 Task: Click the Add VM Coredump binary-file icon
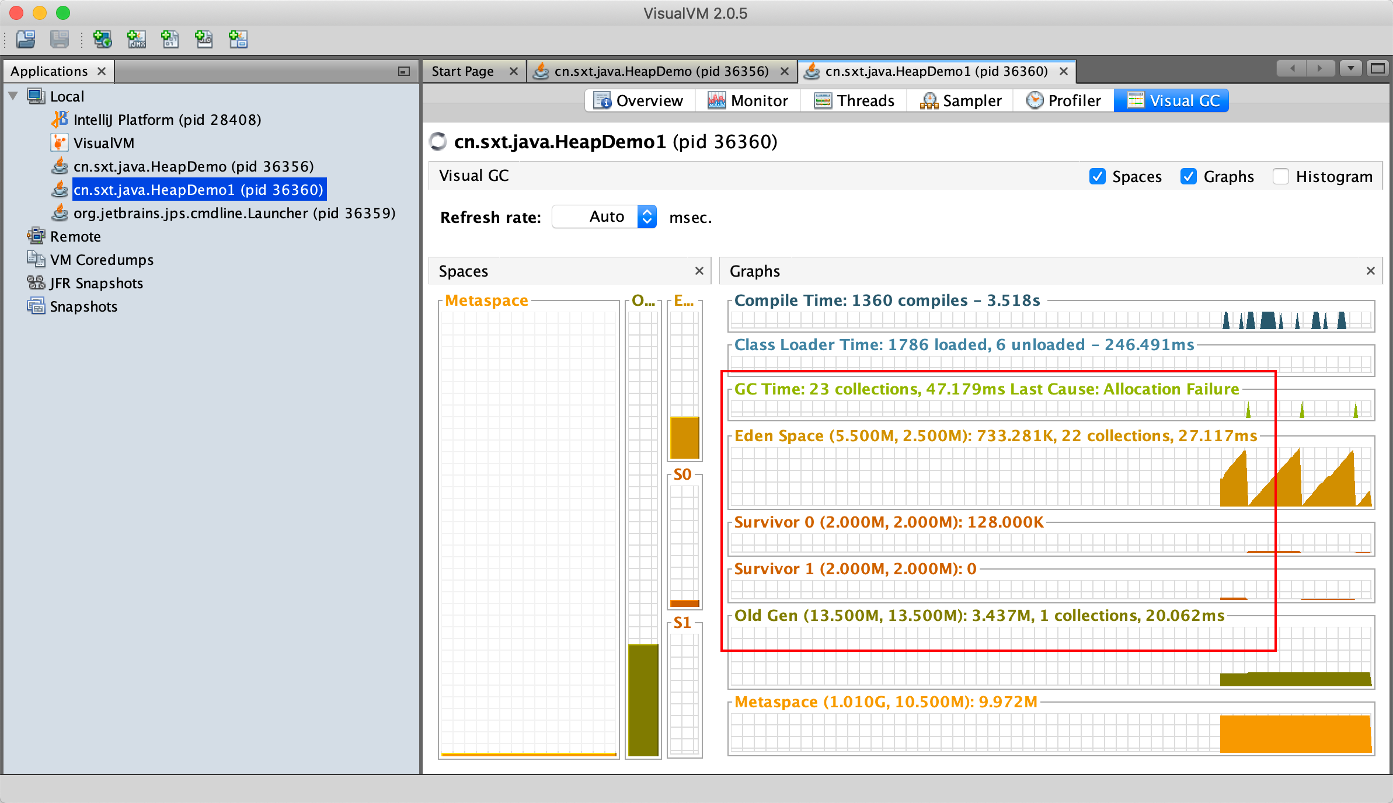(x=170, y=39)
